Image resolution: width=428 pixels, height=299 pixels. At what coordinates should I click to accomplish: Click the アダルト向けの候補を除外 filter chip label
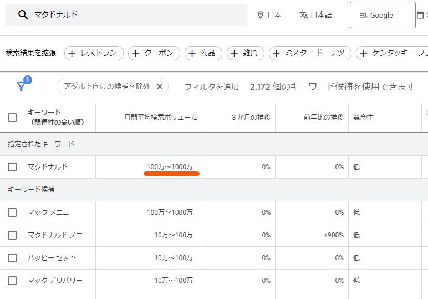coord(107,87)
